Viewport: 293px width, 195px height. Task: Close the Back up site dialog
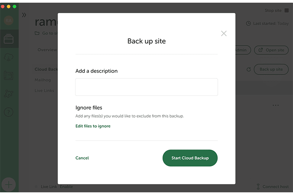point(224,34)
